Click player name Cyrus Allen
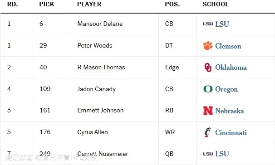Screen dimensions: 275x165 click(93, 132)
